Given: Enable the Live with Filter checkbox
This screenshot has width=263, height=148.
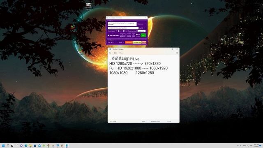Looking at the screenshot, I should (108, 35).
